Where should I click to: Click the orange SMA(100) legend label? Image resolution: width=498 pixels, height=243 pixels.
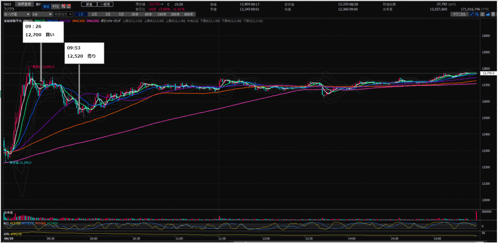pyautogui.click(x=79, y=20)
